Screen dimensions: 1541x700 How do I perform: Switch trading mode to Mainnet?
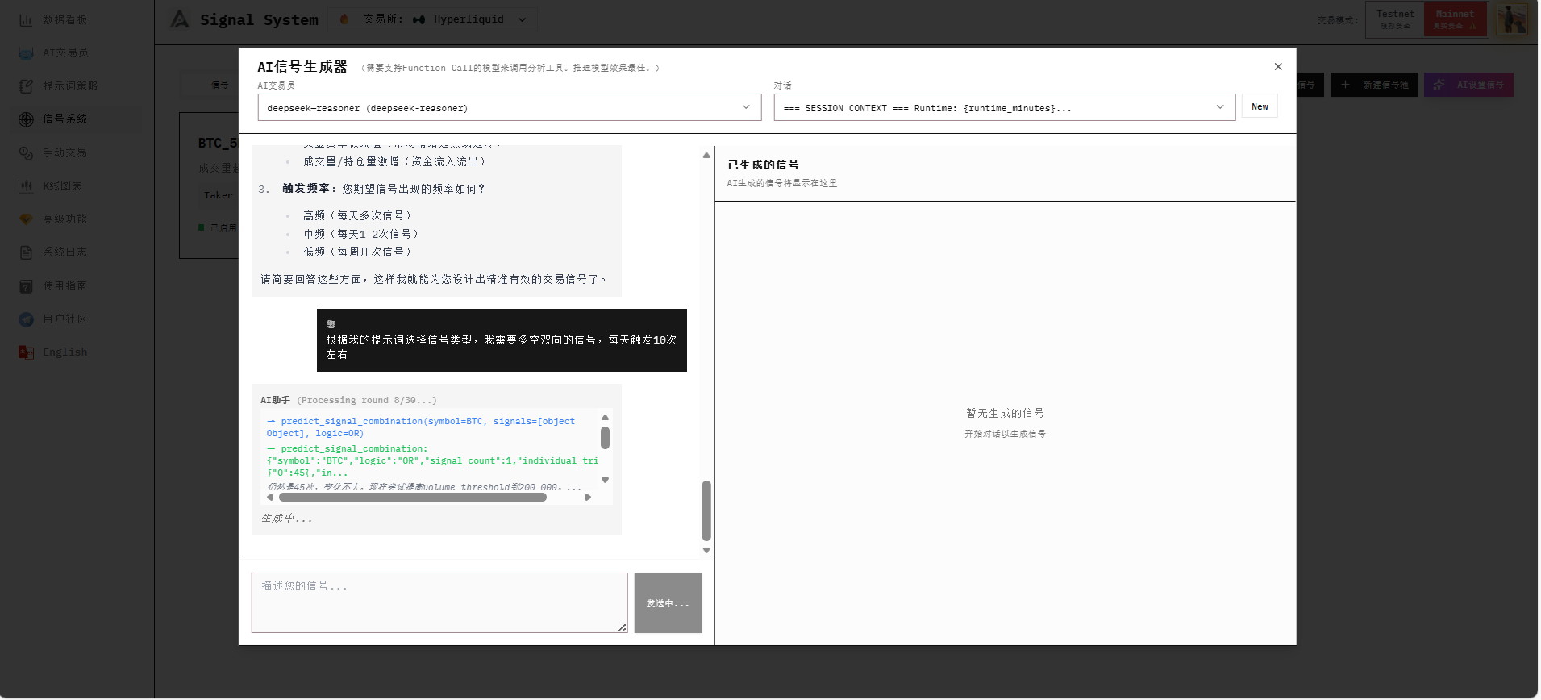[1455, 19]
